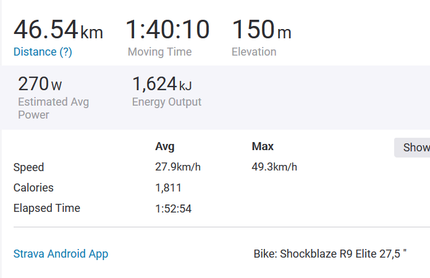The width and height of the screenshot is (430, 278).
Task: Click the Calories value 1,811
Action: [169, 188]
